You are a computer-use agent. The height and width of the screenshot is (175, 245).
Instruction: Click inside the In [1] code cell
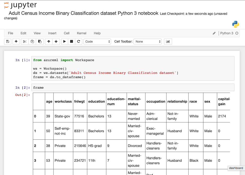[133, 68]
